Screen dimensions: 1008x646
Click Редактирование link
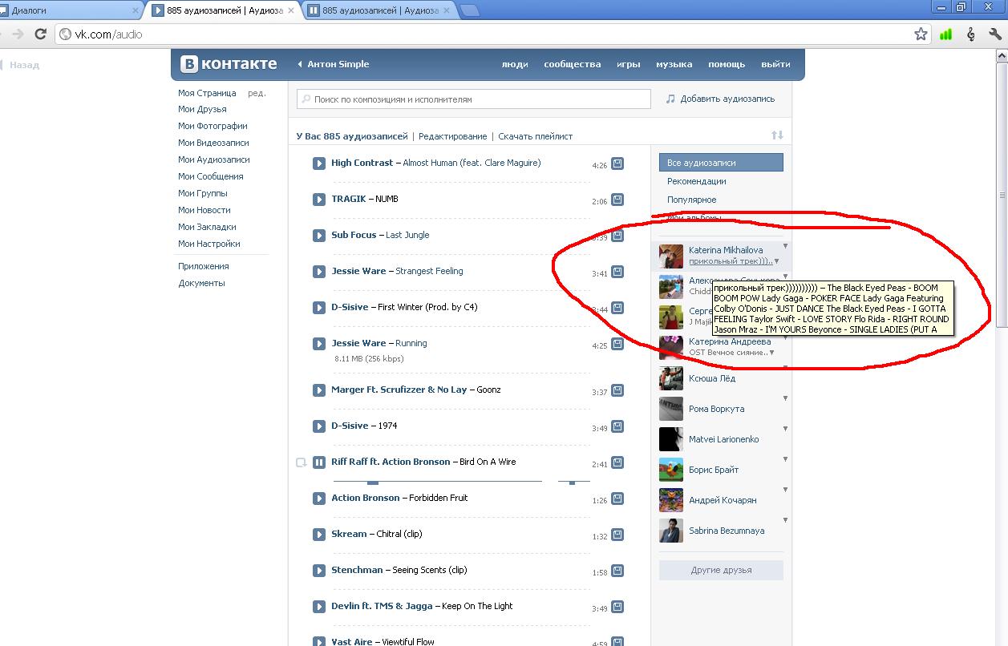[x=453, y=136]
